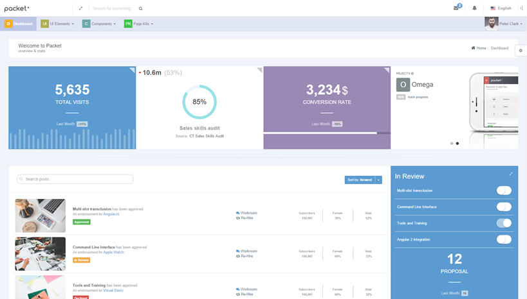527x299 pixels.
Task: Open the AngularJs endorsement link
Action: coord(111,214)
